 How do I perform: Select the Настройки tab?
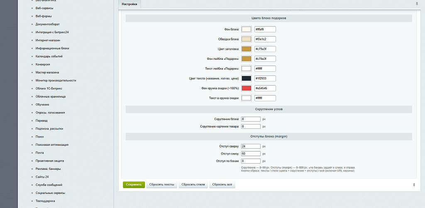tap(129, 4)
